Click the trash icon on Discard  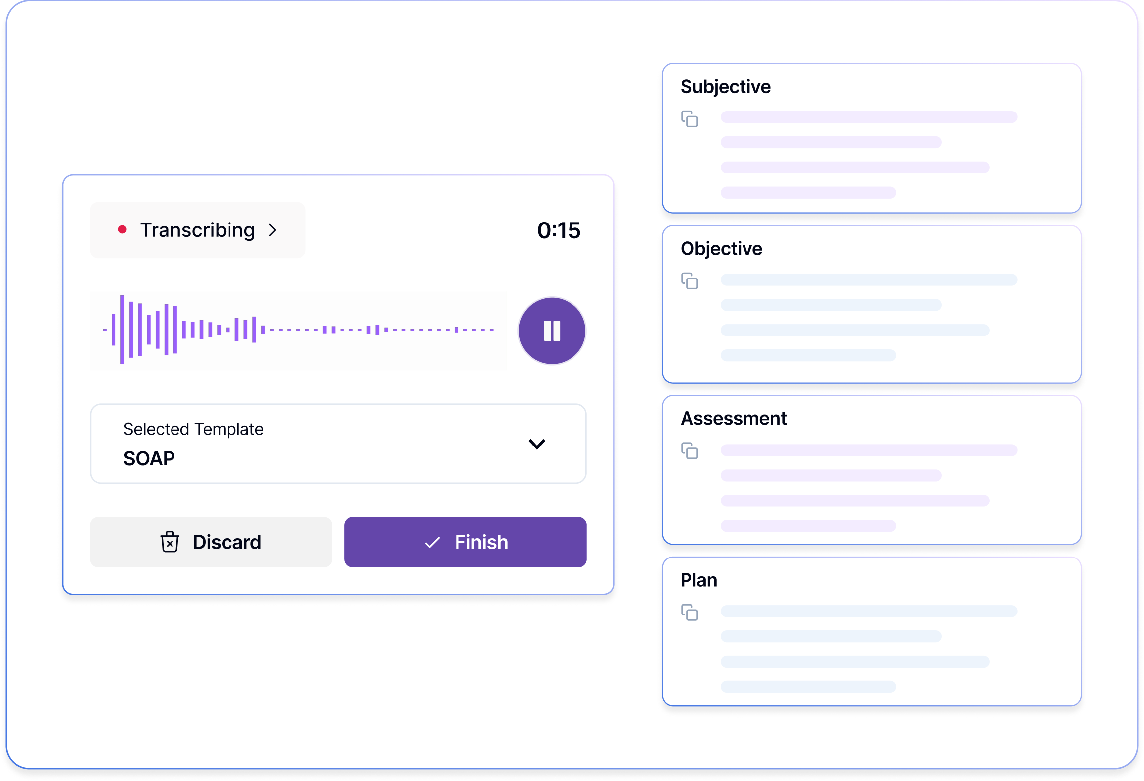coord(170,542)
